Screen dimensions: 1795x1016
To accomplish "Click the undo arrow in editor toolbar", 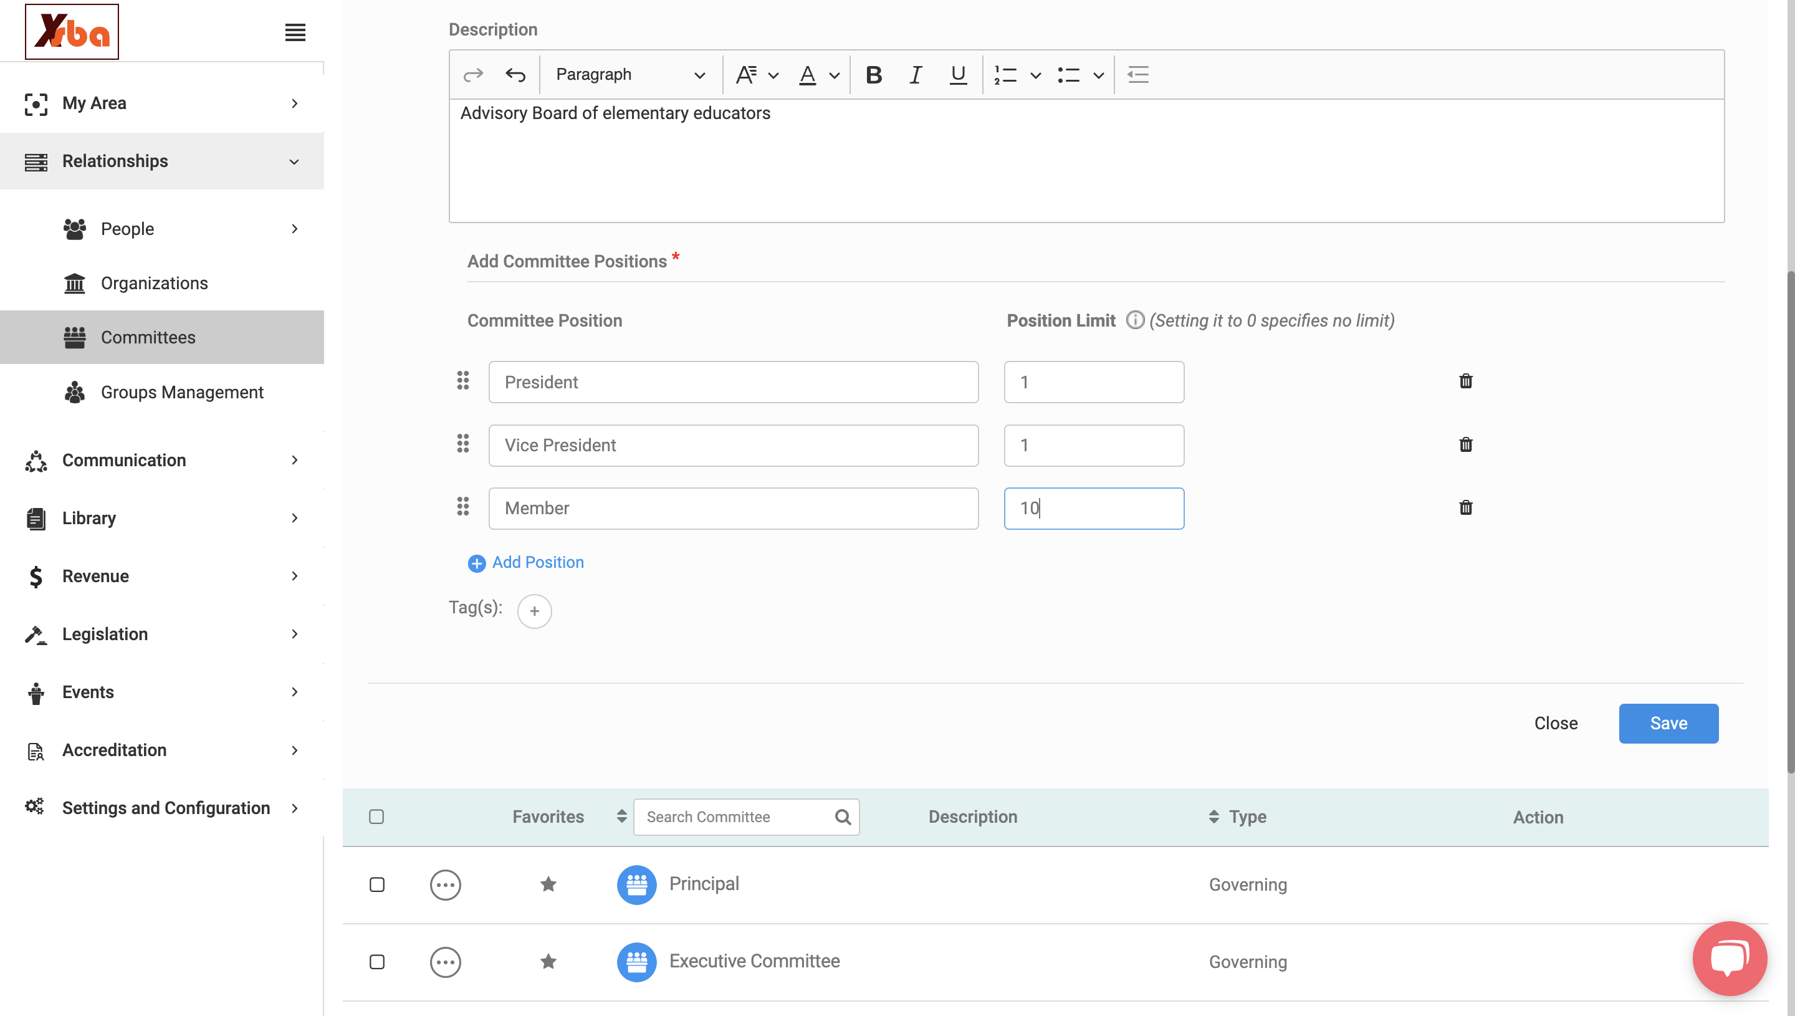I will tap(515, 75).
